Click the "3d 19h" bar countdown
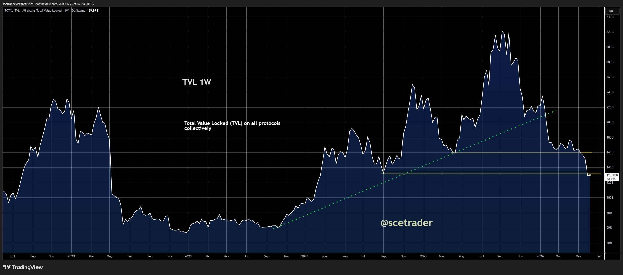The width and height of the screenshot is (623, 275). [x=611, y=179]
